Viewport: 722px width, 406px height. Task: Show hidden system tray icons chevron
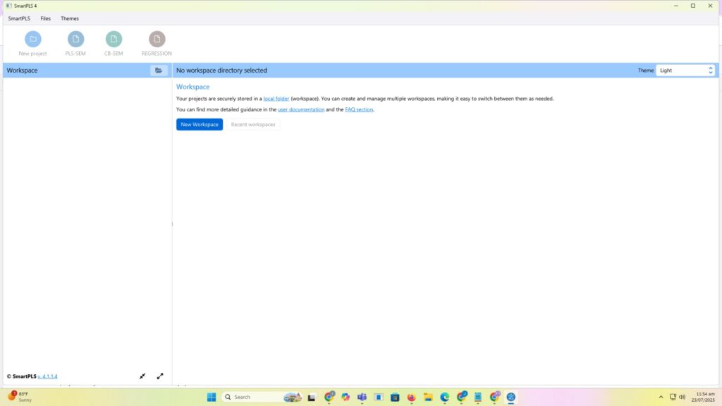[x=661, y=397]
